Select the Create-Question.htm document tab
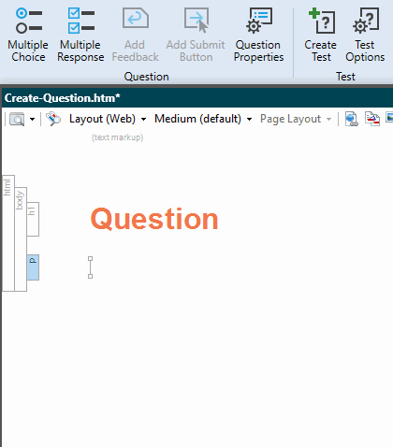This screenshot has height=447, width=393. pos(62,98)
